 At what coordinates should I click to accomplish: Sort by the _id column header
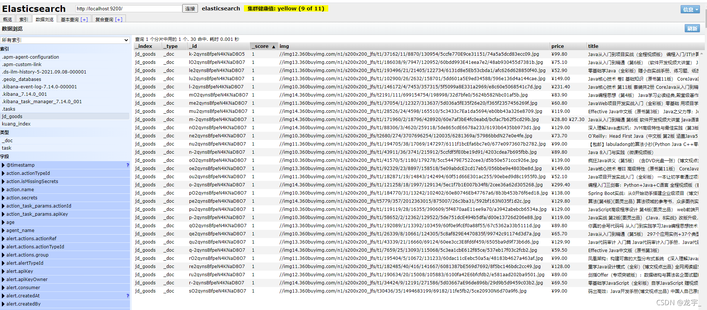[218, 46]
